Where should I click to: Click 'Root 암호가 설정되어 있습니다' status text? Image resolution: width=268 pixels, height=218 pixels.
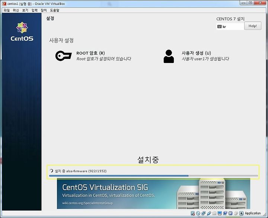[103, 59]
